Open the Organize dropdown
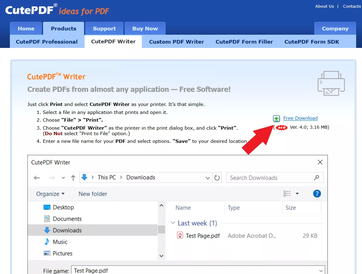The width and height of the screenshot is (362, 274). coord(50,194)
